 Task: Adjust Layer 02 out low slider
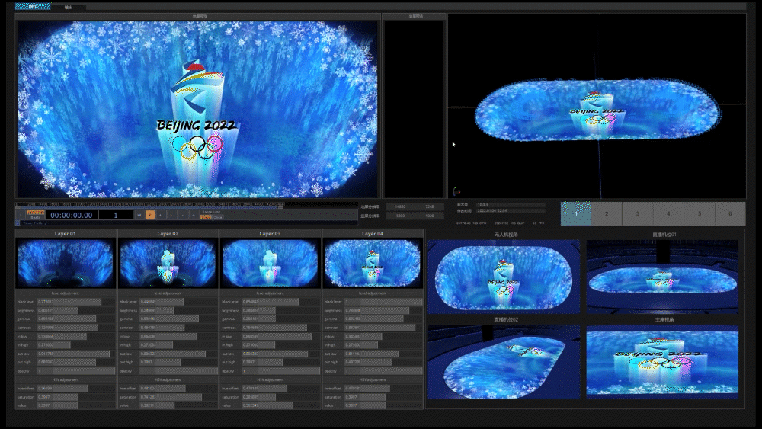point(178,354)
